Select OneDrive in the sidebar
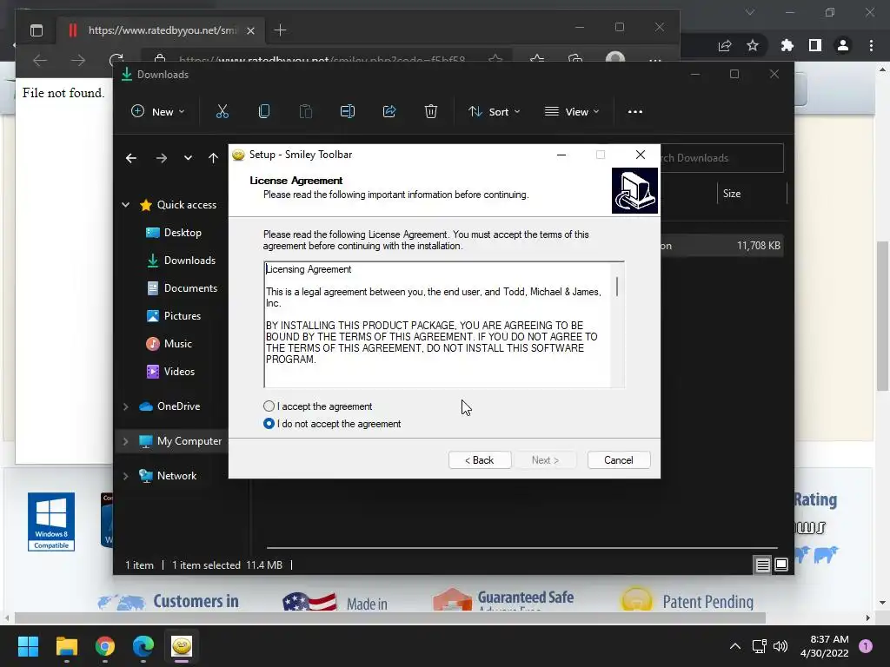The height and width of the screenshot is (667, 890). click(x=169, y=406)
